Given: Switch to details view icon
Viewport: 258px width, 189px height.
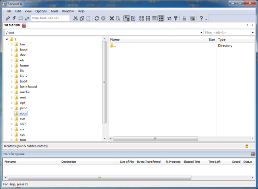Looking at the screenshot, I should [161, 19].
